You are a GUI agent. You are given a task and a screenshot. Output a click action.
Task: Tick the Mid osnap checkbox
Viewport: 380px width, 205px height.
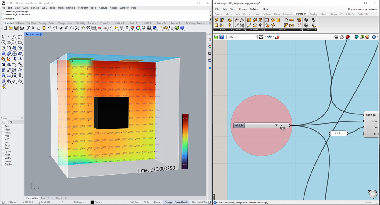click(3, 136)
